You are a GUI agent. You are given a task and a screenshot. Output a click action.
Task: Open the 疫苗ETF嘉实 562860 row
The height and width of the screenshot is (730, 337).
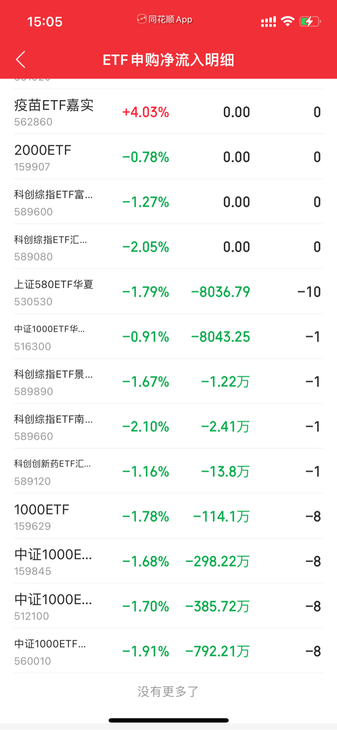pos(168,112)
